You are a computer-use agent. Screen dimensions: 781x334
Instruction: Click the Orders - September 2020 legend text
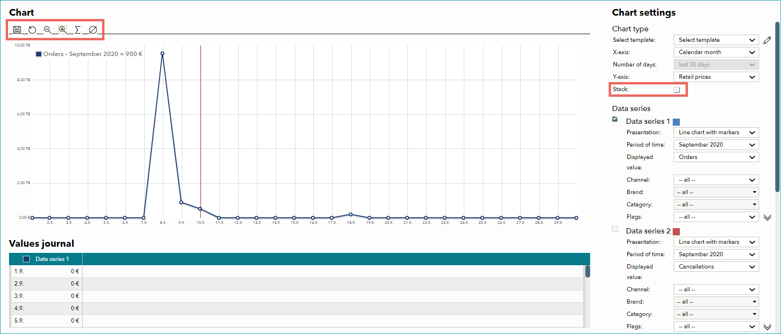(x=93, y=54)
